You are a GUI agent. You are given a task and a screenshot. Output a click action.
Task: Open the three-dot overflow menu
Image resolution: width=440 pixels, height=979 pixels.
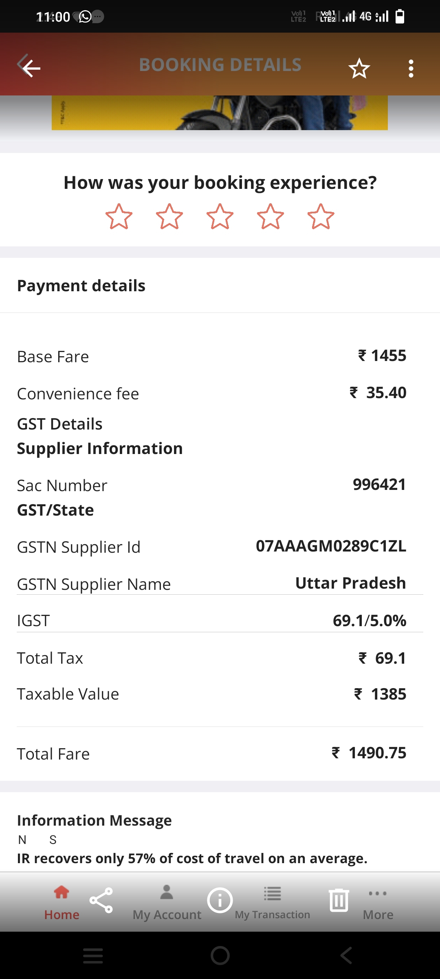[411, 68]
